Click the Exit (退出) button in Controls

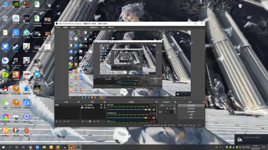click(x=191, y=118)
